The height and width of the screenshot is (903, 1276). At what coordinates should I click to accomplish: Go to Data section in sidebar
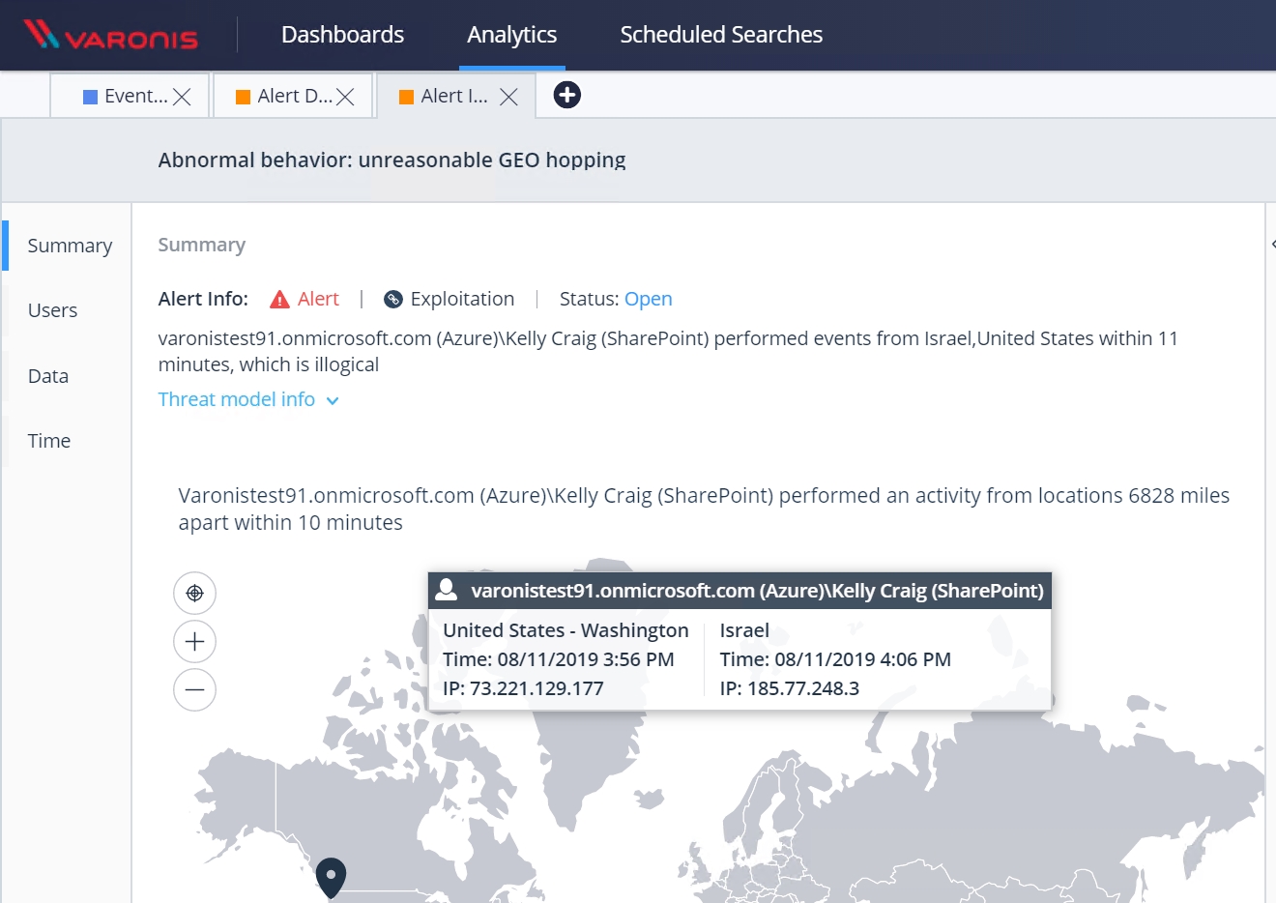48,376
